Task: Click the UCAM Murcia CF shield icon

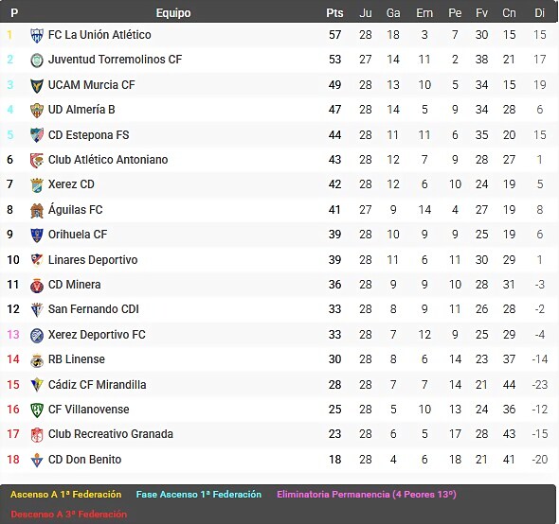Action: (x=37, y=85)
